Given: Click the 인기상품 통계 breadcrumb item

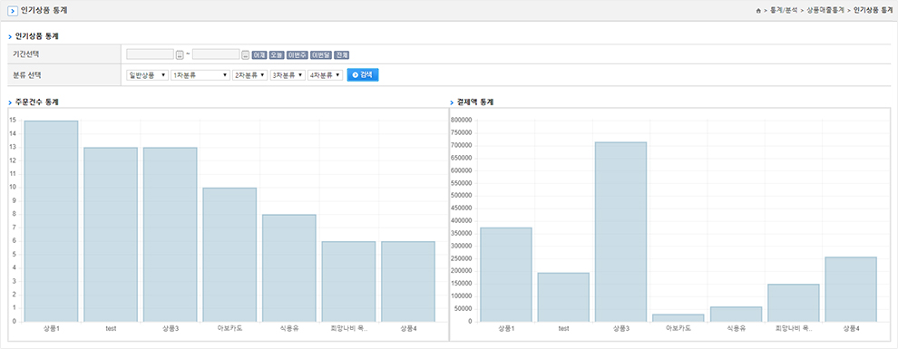Looking at the screenshot, I should [x=873, y=11].
